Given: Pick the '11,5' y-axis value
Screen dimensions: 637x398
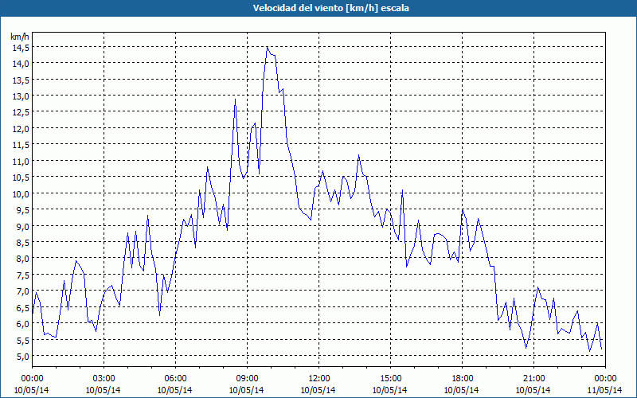Looking at the screenshot, I should coord(21,145).
